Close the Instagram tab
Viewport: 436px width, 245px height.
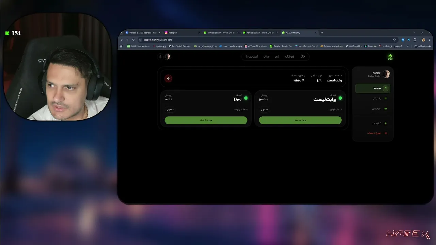(x=199, y=33)
